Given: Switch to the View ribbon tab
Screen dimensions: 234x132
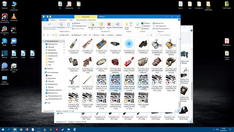Looking at the screenshot, I should [71, 20].
